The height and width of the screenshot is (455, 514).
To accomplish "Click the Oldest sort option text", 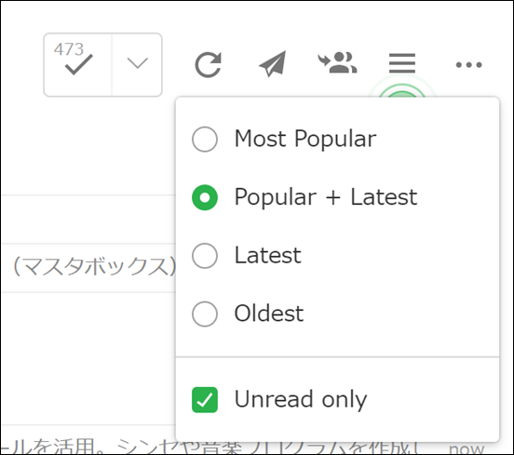I will click(269, 314).
